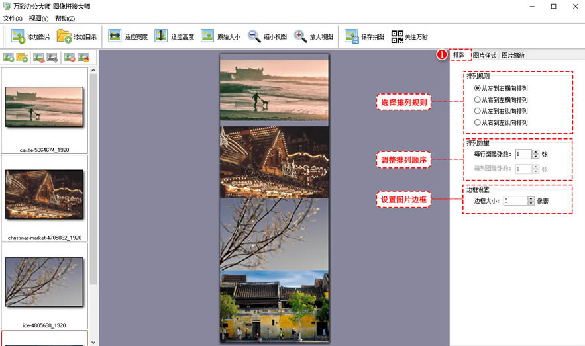Click the disabled 每列图像张数 field
The width and height of the screenshot is (585, 346).
(x=523, y=169)
